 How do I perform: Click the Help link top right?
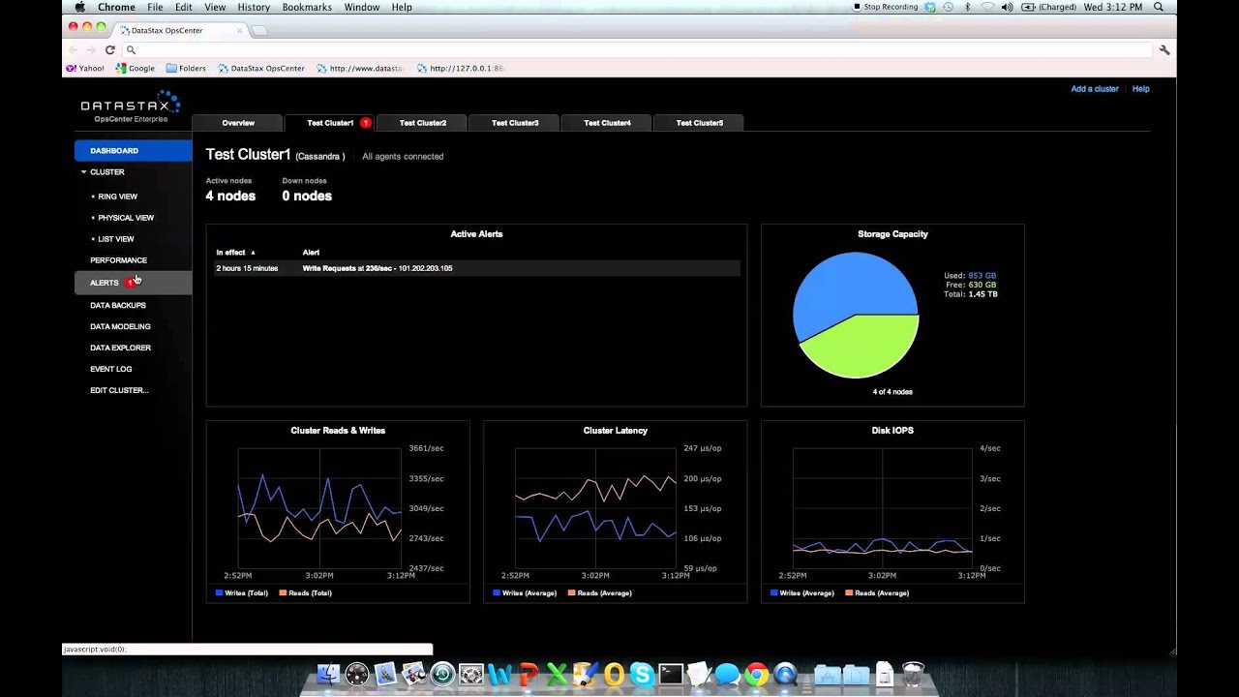pyautogui.click(x=1141, y=89)
